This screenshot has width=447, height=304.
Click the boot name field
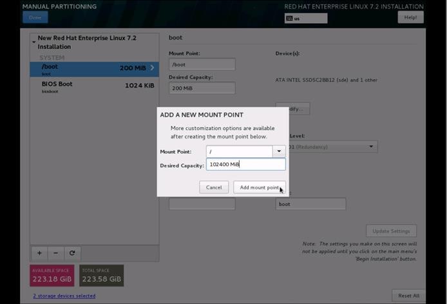(x=310, y=204)
